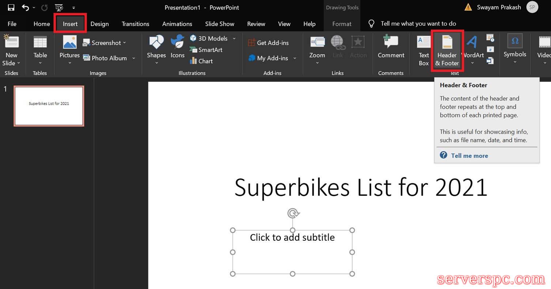This screenshot has width=551, height=289.
Task: Expand the Symbols group dropdown
Action: [x=515, y=61]
